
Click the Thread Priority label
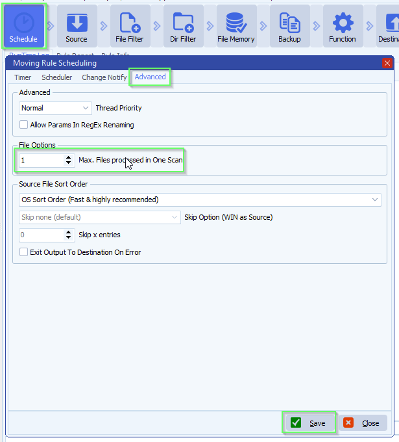tap(119, 109)
